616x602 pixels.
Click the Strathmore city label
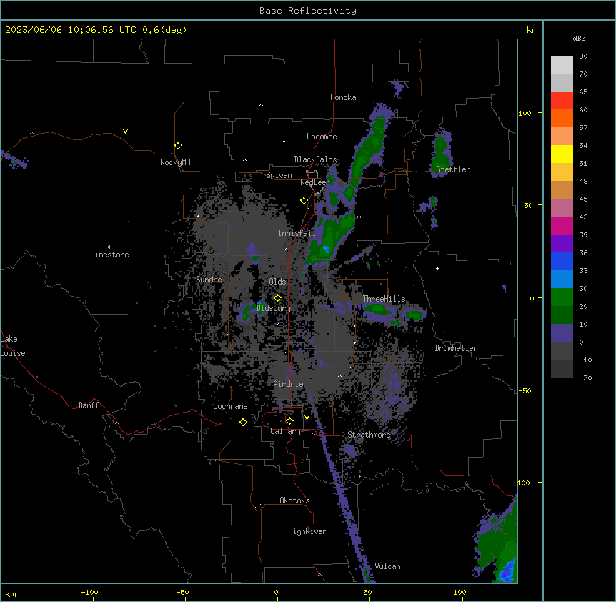click(369, 435)
